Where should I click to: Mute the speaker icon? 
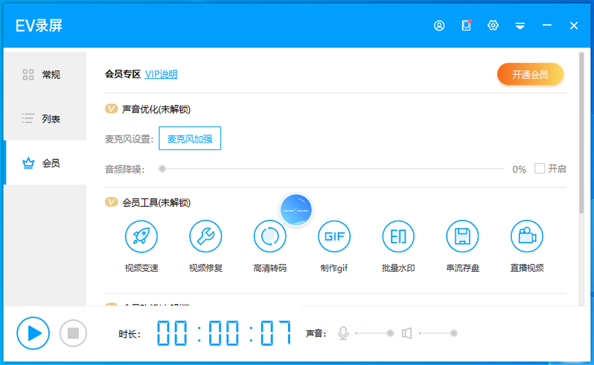(x=407, y=333)
